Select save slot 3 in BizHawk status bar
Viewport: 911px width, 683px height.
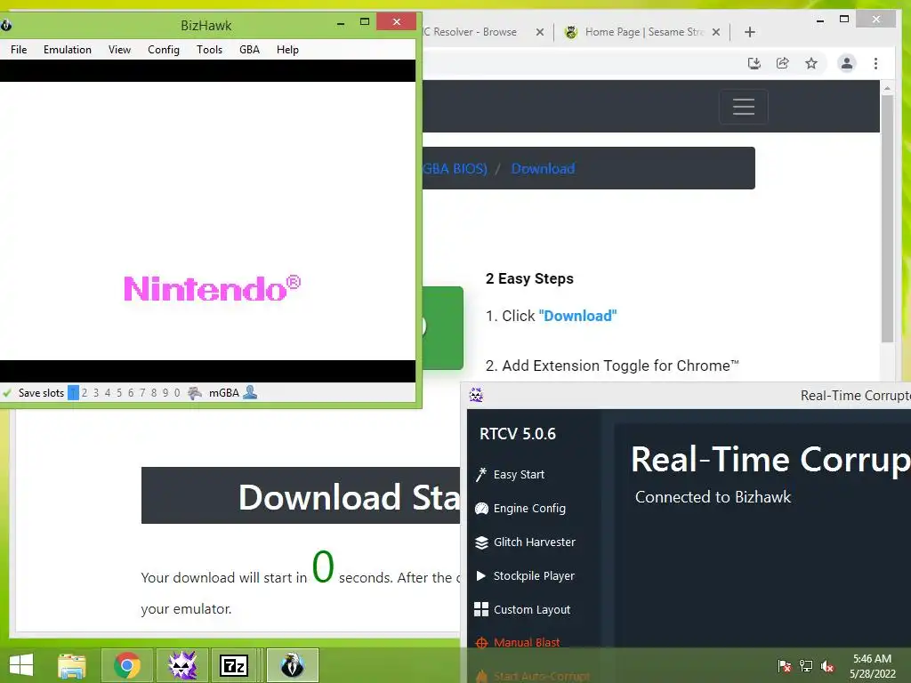(96, 392)
